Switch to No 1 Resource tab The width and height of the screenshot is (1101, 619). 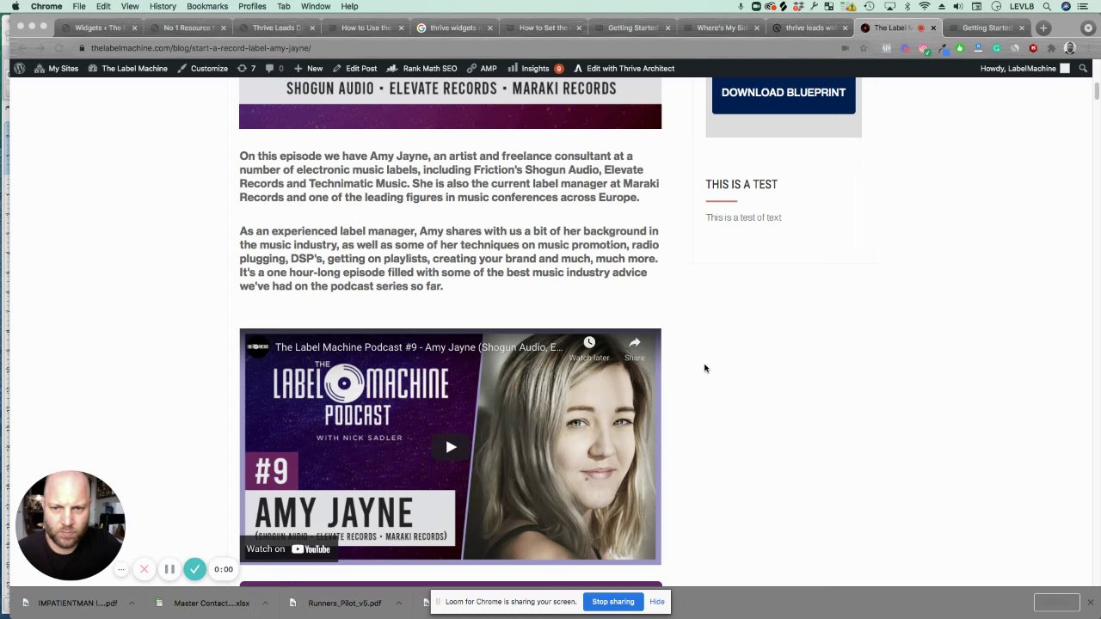tap(188, 28)
